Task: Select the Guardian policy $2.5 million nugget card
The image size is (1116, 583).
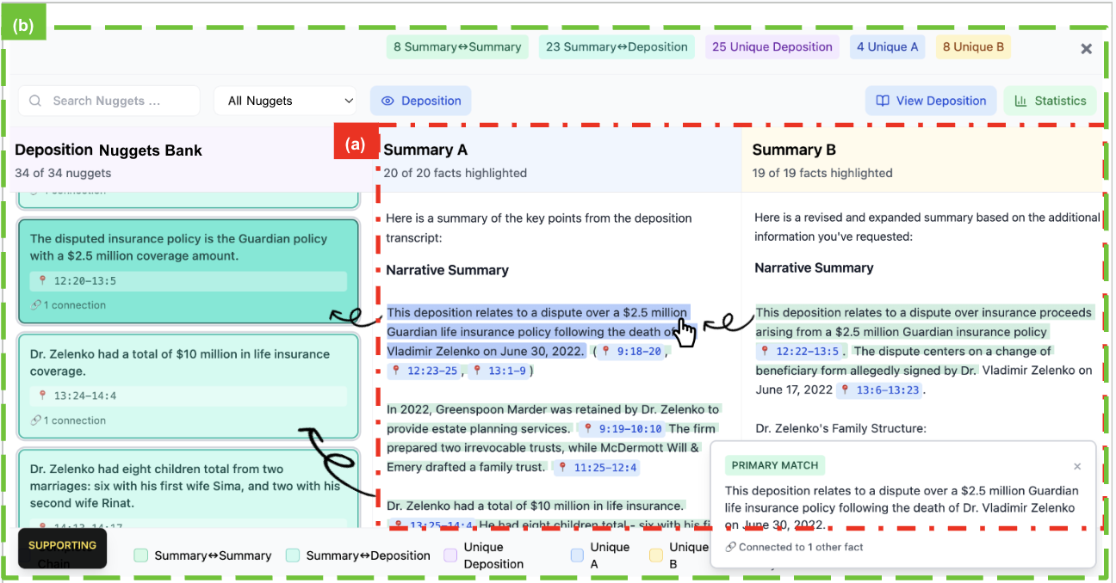Action: pyautogui.click(x=188, y=271)
